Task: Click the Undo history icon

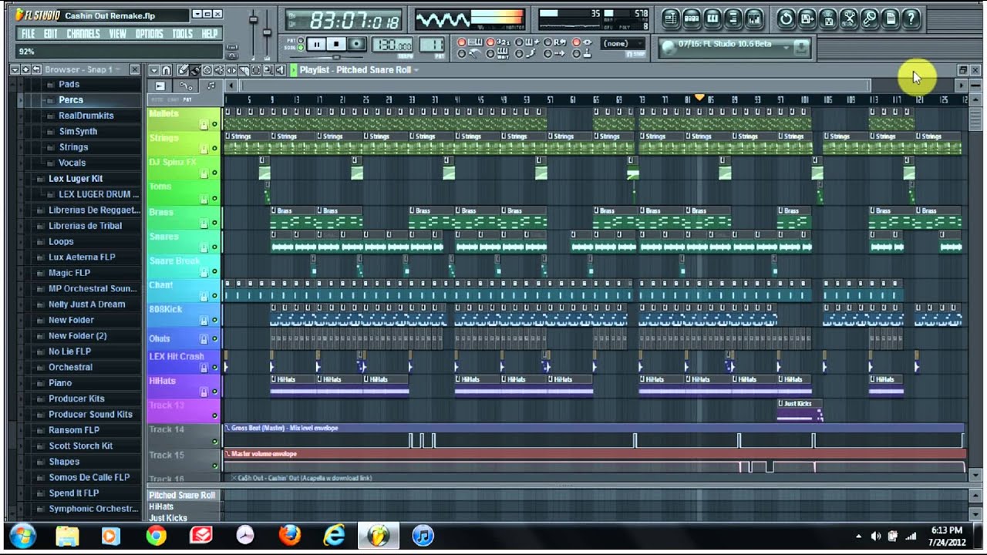Action: (786, 19)
